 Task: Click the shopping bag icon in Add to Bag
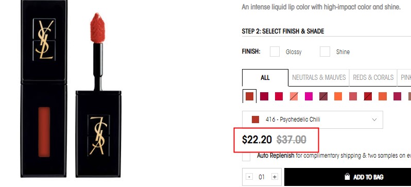click(347, 177)
